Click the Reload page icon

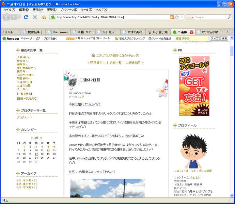pyautogui.click(x=26, y=17)
